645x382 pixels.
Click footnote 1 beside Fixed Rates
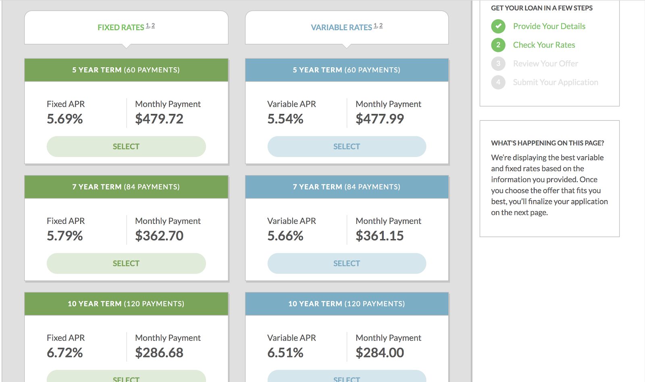point(148,25)
